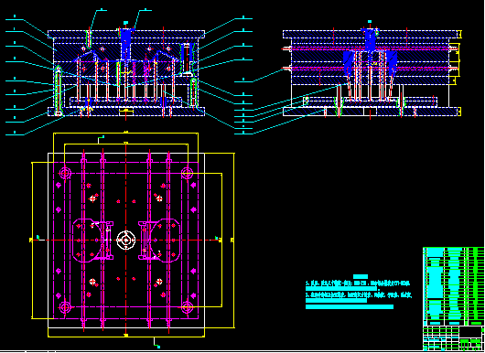485x353 pixels.
Task: Select the blue sprue bushing in the right section view
Action: 371,40
